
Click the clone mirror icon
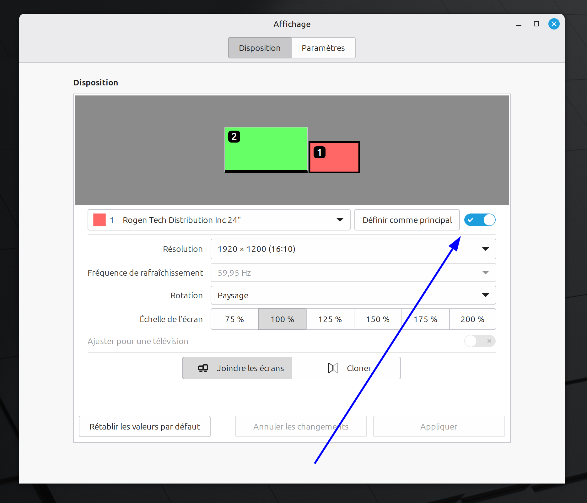(x=333, y=368)
